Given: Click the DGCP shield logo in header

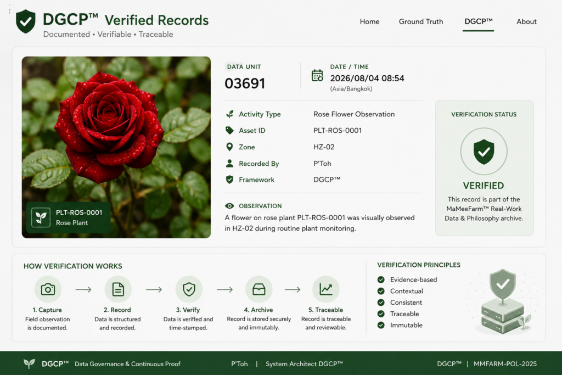Looking at the screenshot, I should (25, 21).
